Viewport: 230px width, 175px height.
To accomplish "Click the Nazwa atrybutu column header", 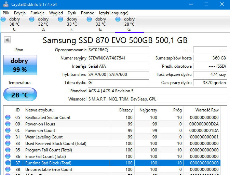I will pyautogui.click(x=66, y=110).
